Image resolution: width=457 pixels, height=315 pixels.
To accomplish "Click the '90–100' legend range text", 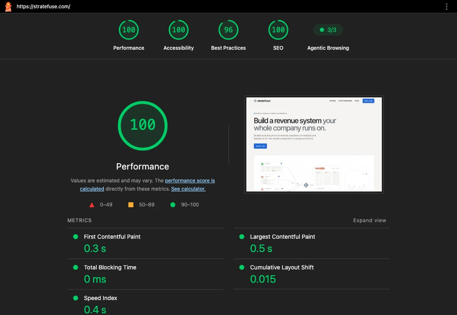I will [190, 205].
